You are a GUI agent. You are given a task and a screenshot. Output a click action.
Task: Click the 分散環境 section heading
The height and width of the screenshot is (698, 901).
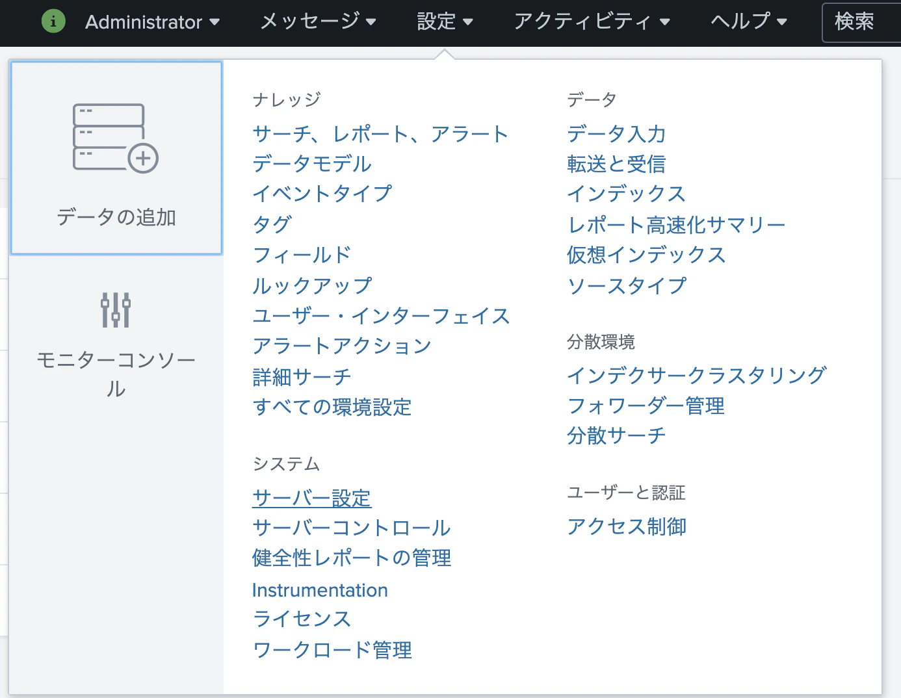(601, 342)
